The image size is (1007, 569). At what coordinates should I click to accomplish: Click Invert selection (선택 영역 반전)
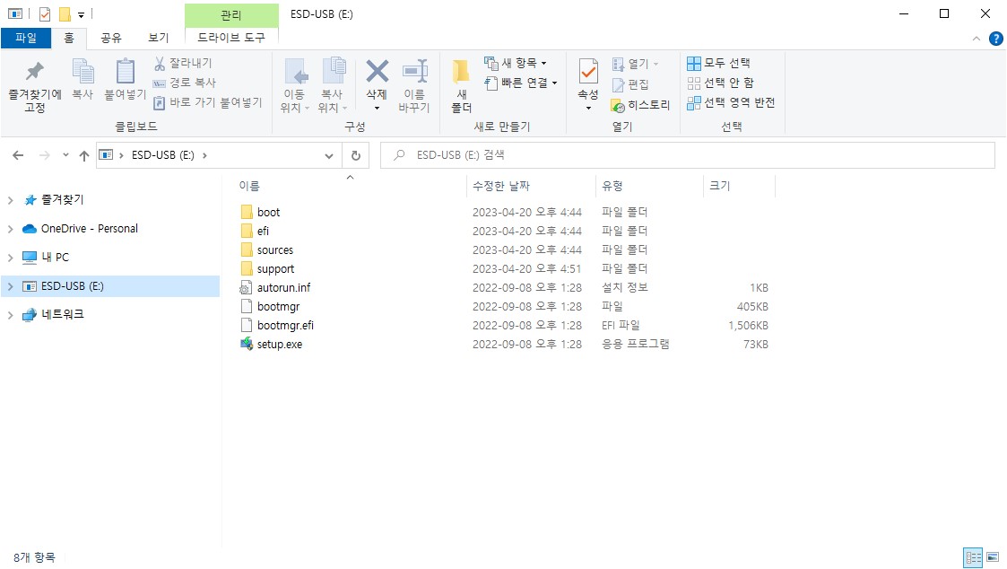[731, 103]
